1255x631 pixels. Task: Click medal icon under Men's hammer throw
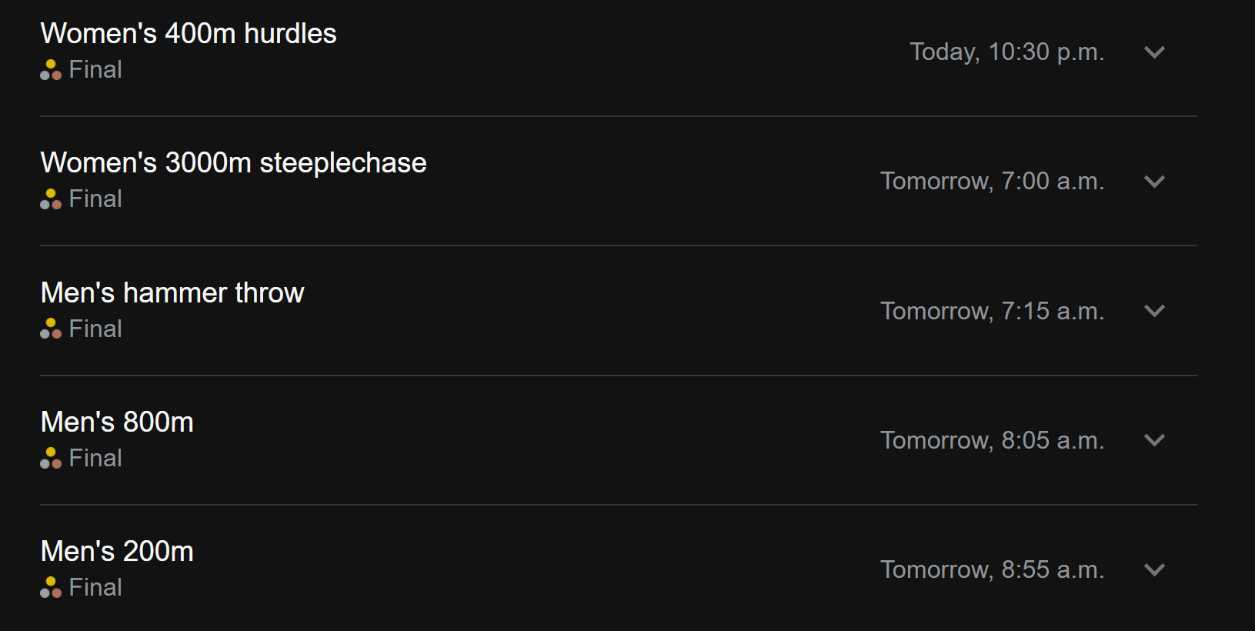(x=51, y=329)
